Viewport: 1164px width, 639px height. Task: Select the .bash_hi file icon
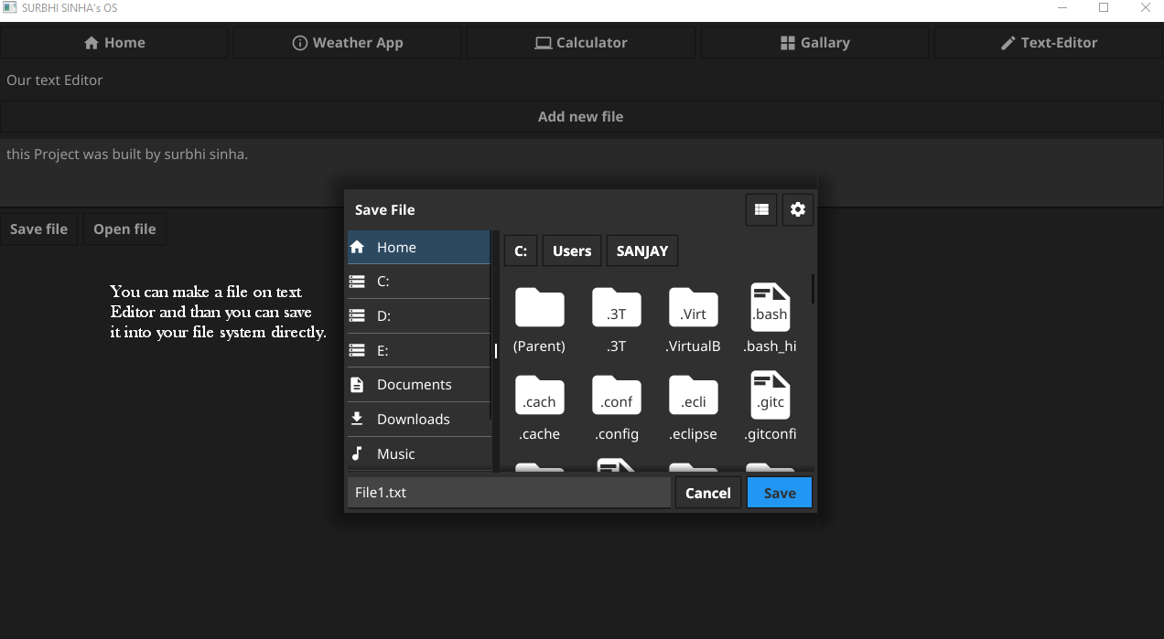770,307
